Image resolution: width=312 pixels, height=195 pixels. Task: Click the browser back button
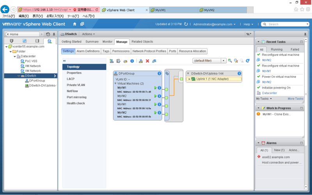[5, 9]
